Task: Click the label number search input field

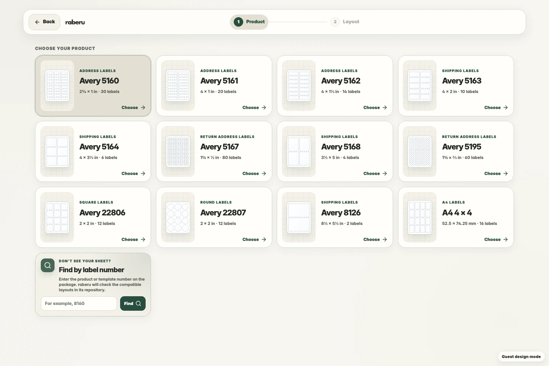Action: (x=79, y=303)
